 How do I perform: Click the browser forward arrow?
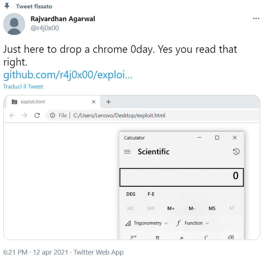click(x=24, y=115)
